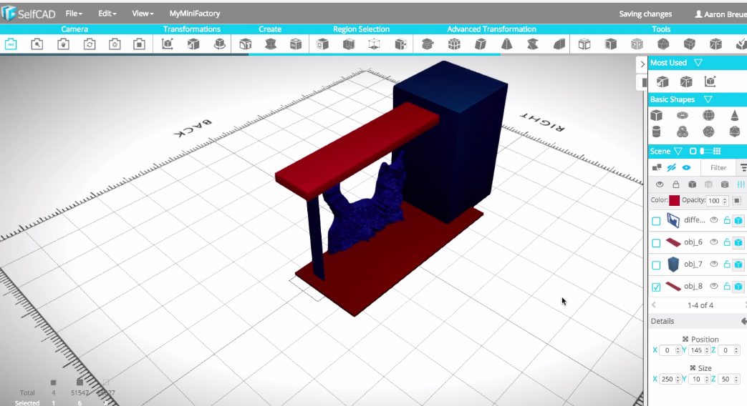Select the camera rotate tool
The width and height of the screenshot is (747, 406).
coord(89,44)
